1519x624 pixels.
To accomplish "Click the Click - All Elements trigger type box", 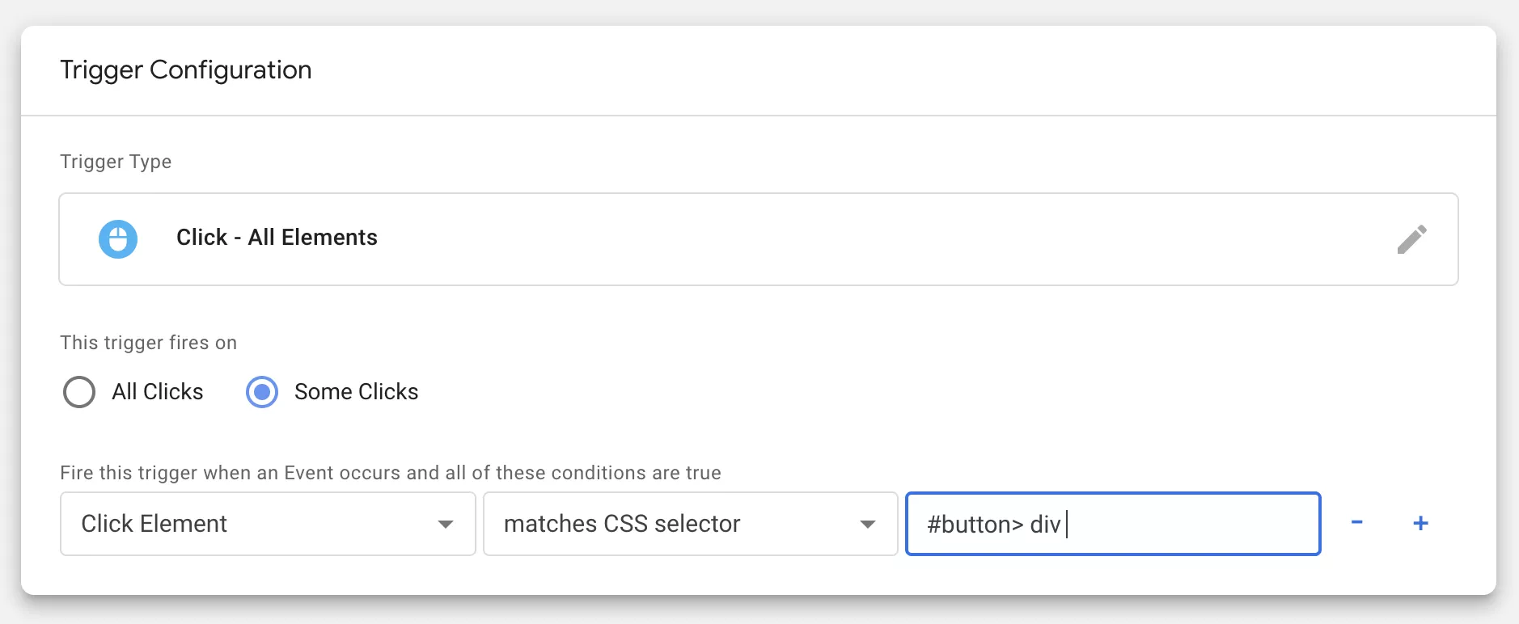I will click(759, 239).
